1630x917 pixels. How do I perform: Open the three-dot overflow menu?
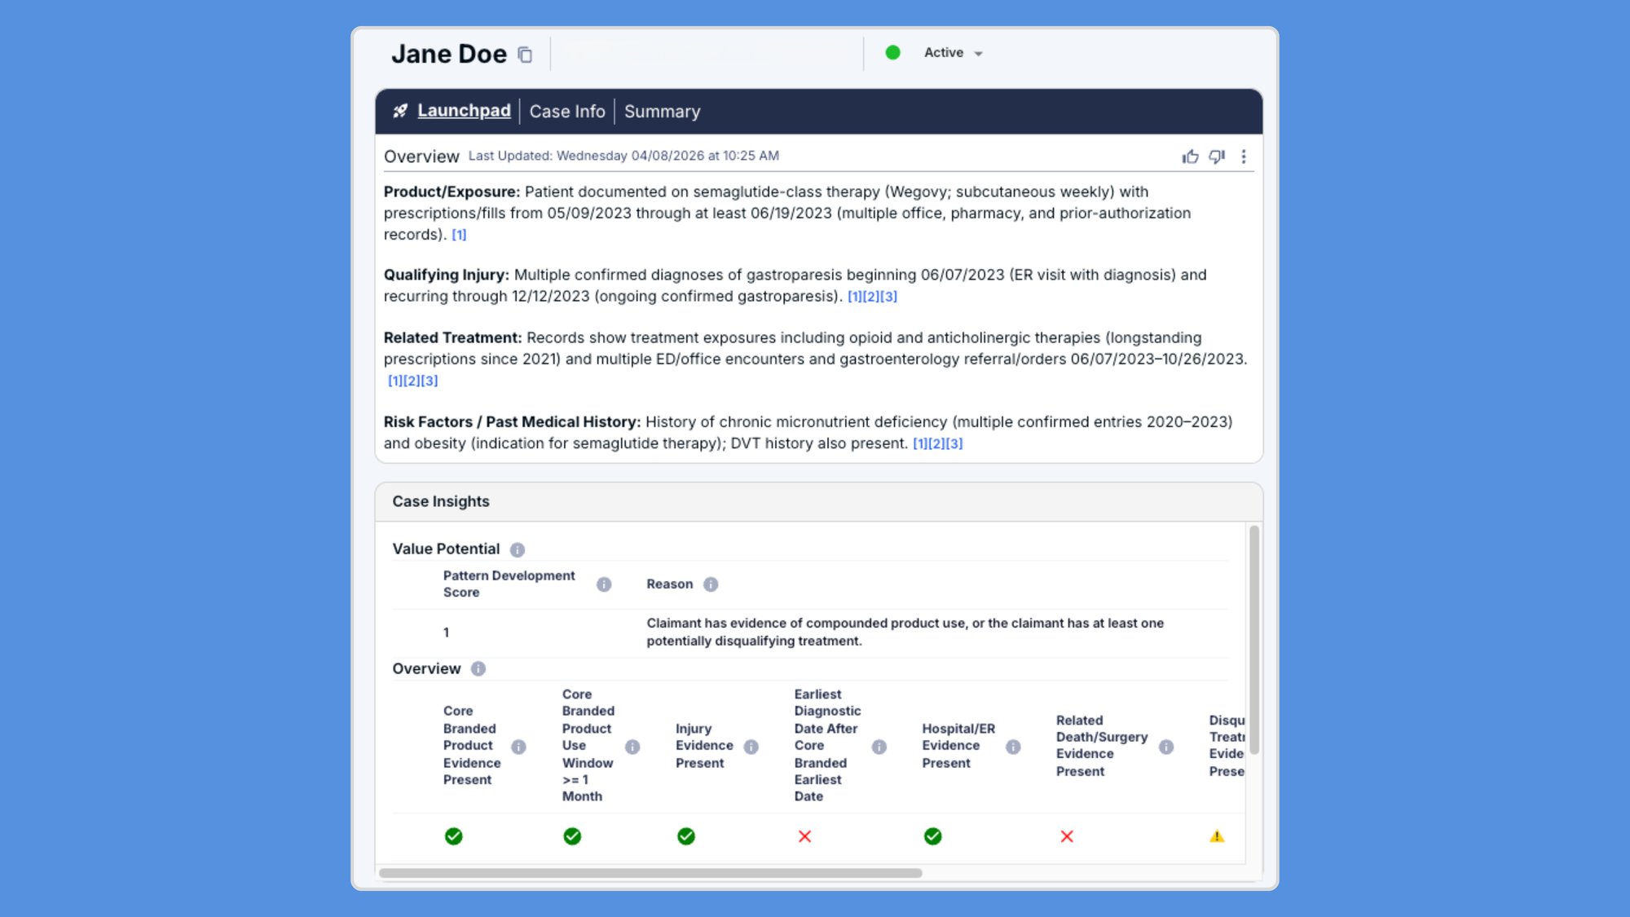(x=1243, y=157)
